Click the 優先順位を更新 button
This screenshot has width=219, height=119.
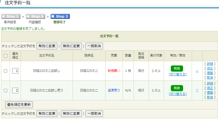click(x=19, y=105)
